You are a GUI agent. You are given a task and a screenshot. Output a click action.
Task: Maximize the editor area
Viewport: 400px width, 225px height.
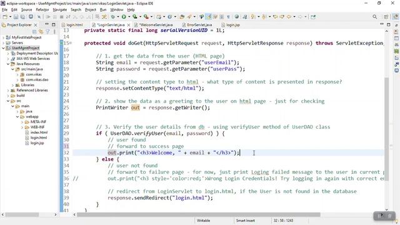[x=388, y=25]
